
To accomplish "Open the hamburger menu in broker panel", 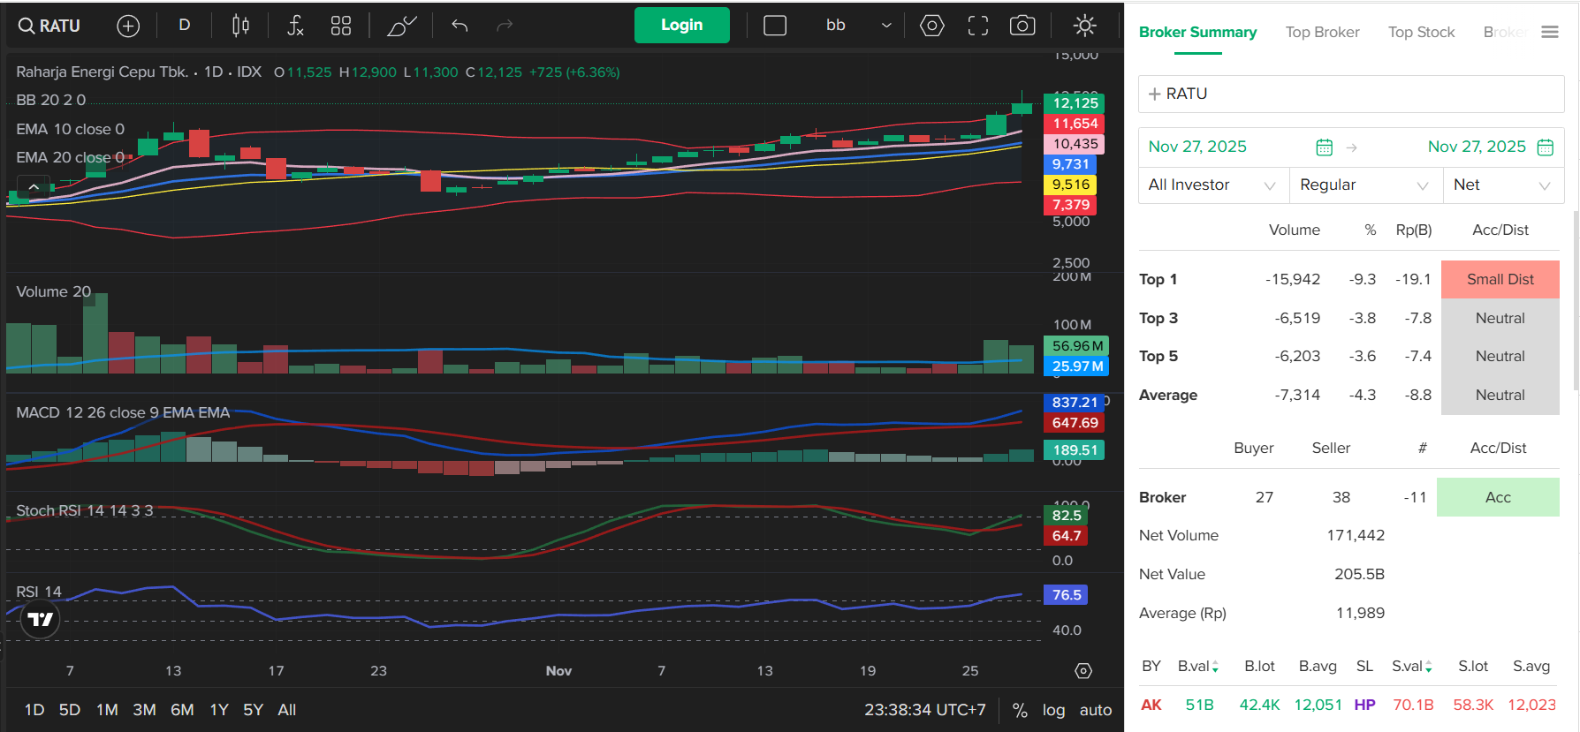I will (1550, 32).
